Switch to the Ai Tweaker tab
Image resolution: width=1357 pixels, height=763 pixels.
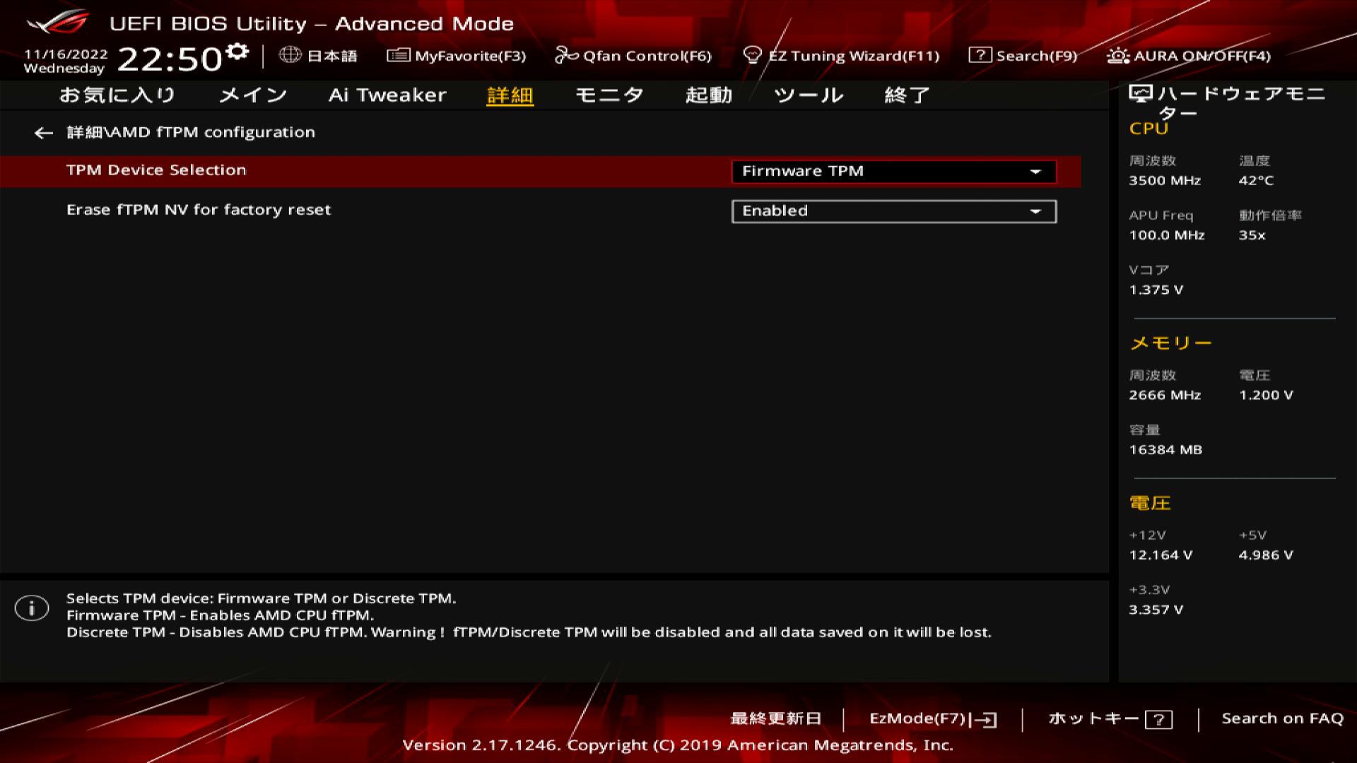388,95
